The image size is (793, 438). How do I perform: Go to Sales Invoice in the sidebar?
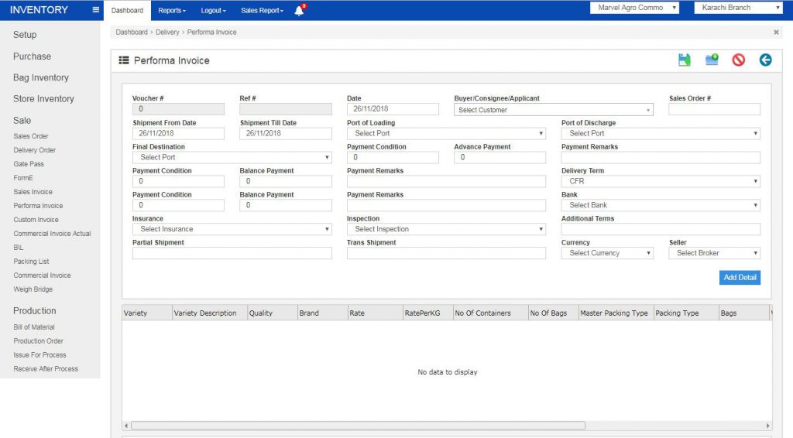coord(33,192)
